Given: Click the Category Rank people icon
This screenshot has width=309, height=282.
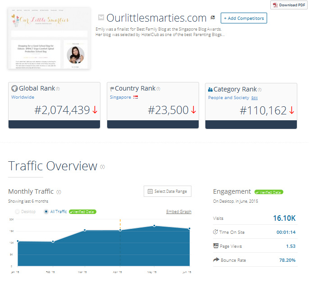Looking at the screenshot, I should point(210,90).
